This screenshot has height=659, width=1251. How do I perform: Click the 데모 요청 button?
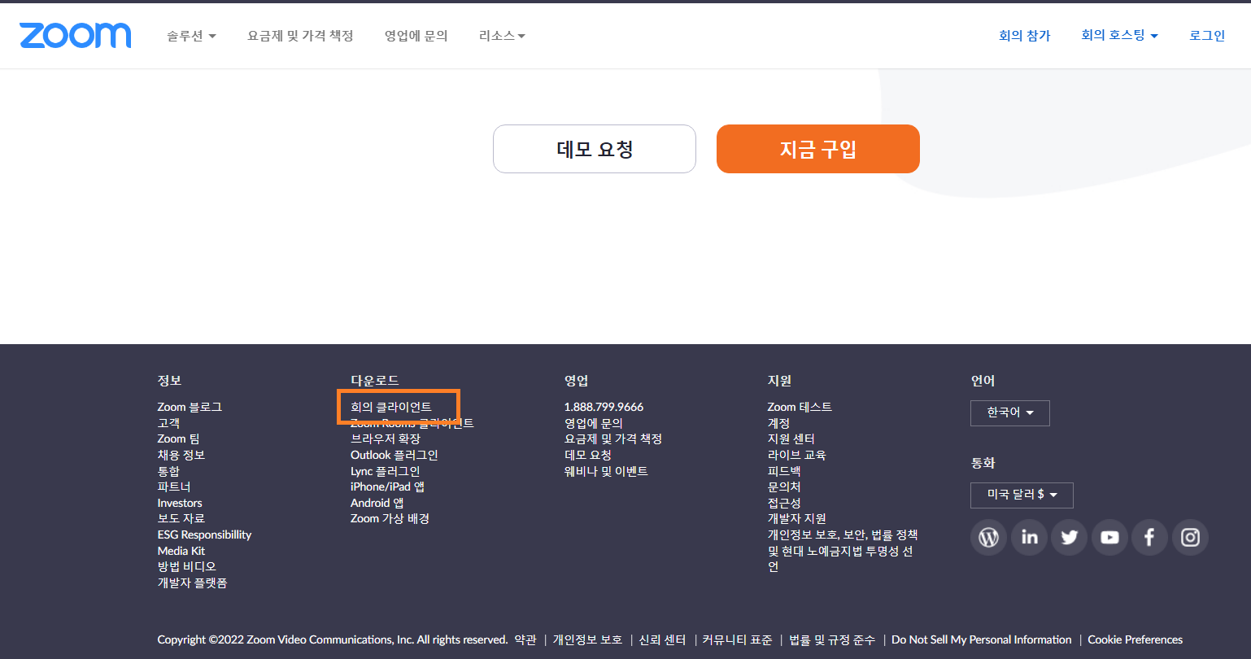pos(595,149)
